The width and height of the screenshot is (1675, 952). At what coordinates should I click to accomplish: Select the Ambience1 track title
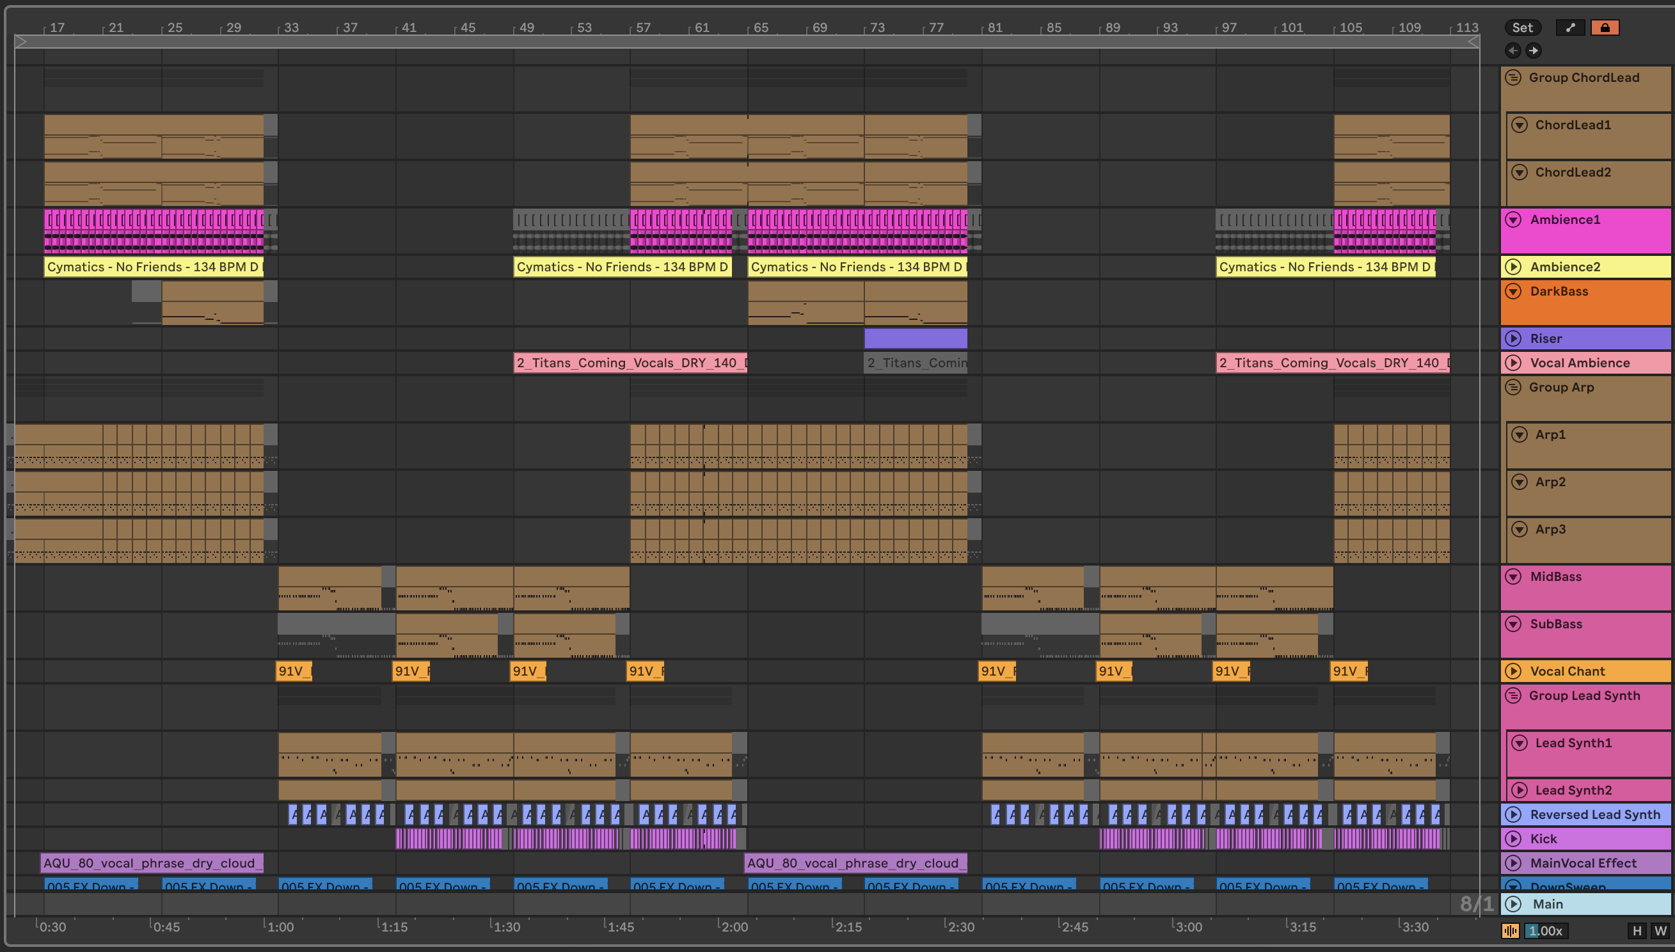click(1565, 219)
